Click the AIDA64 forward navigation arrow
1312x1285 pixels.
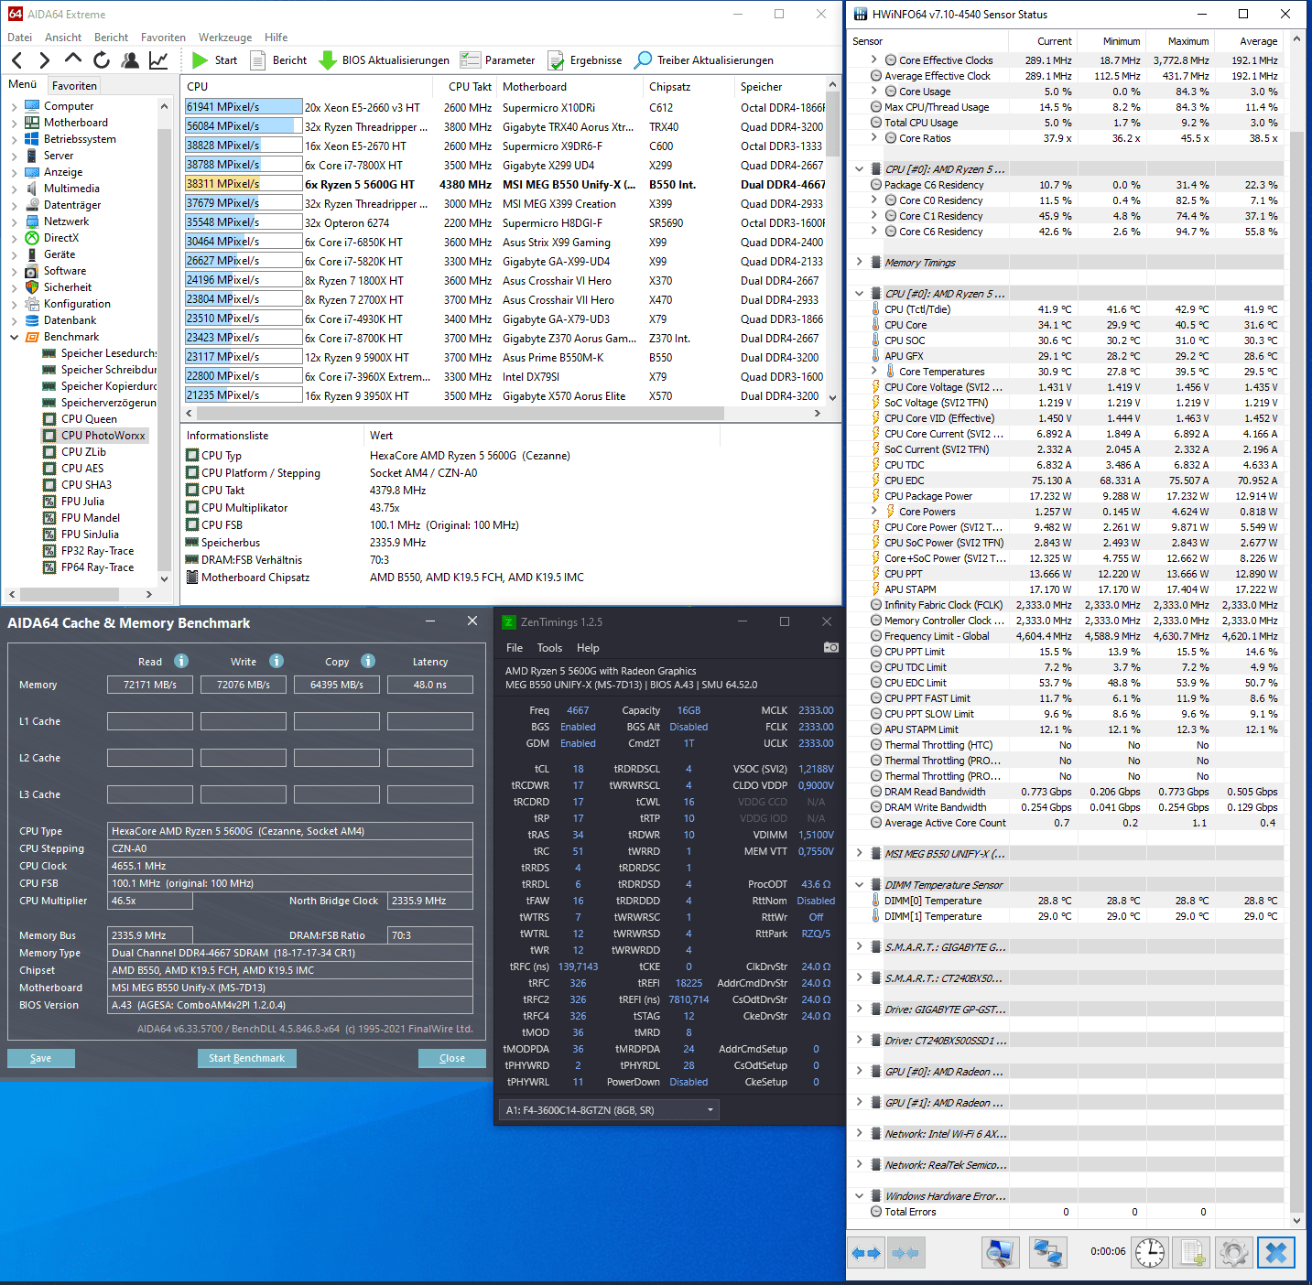click(44, 60)
